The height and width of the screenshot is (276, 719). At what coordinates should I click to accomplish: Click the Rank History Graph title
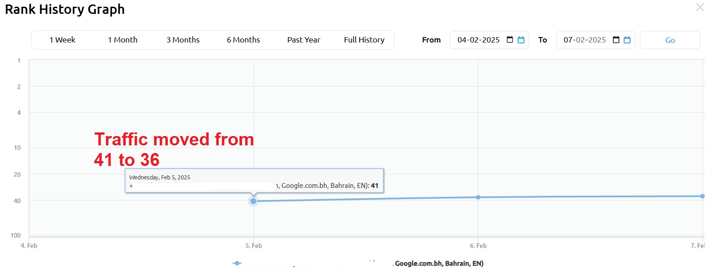pos(65,9)
